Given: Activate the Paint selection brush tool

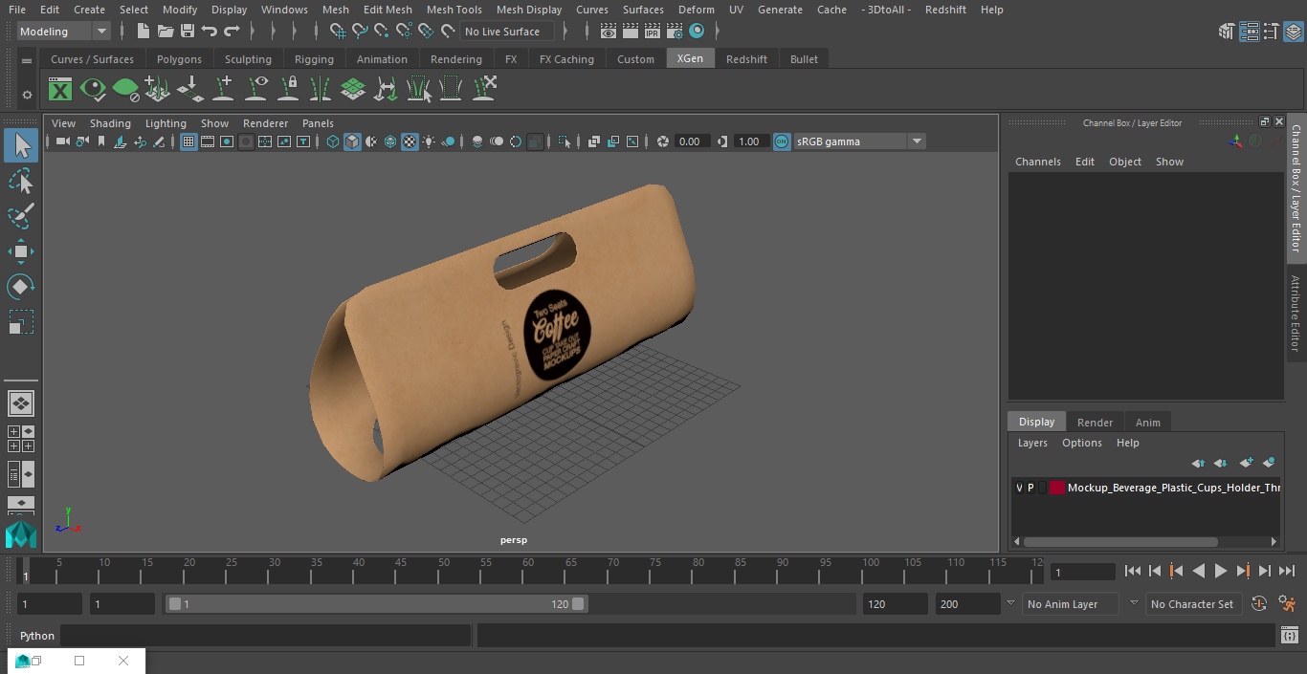Looking at the screenshot, I should pos(21,216).
